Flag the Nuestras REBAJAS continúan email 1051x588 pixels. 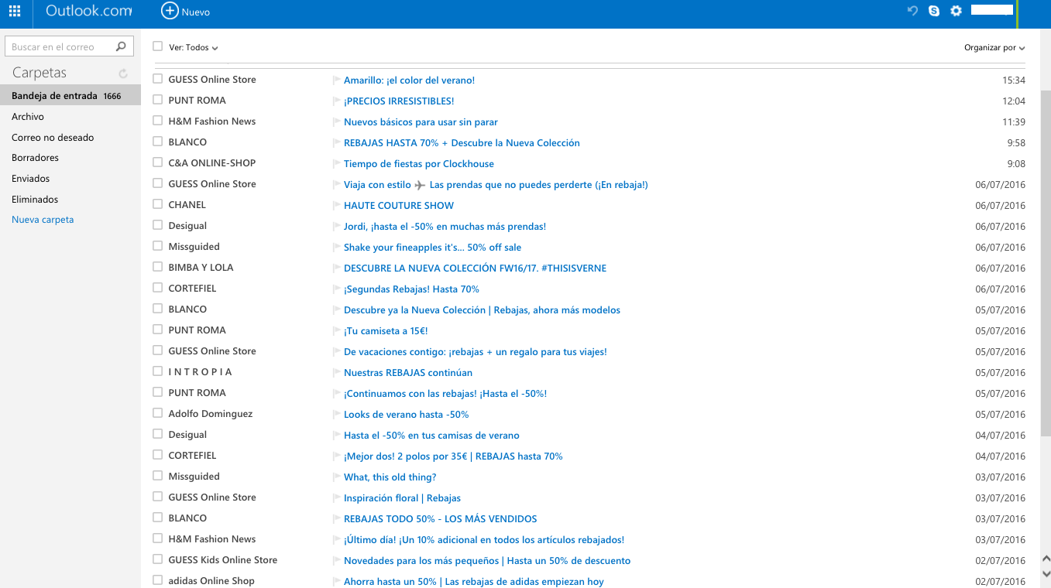pyautogui.click(x=337, y=373)
